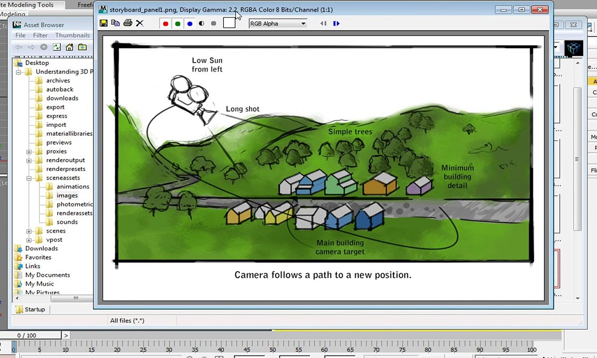The image size is (597, 358).
Task: Open the white color swatch
Action: pos(229,23)
